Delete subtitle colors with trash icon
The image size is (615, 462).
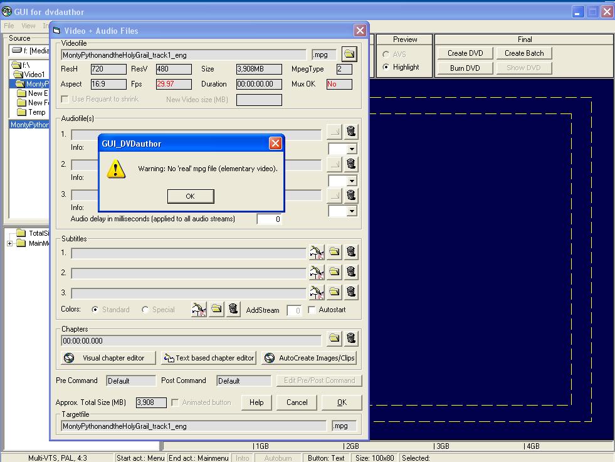tap(233, 309)
